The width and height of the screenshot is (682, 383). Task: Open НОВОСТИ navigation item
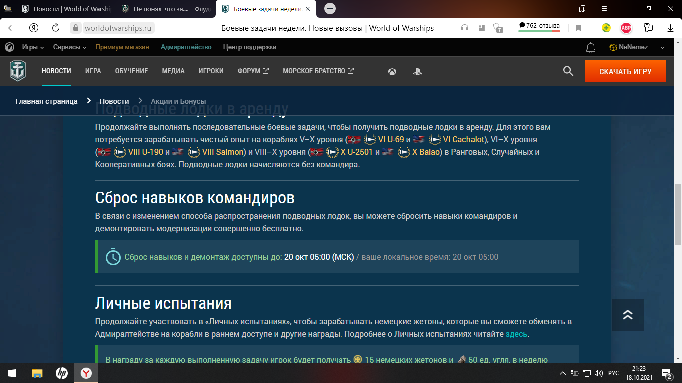click(56, 71)
